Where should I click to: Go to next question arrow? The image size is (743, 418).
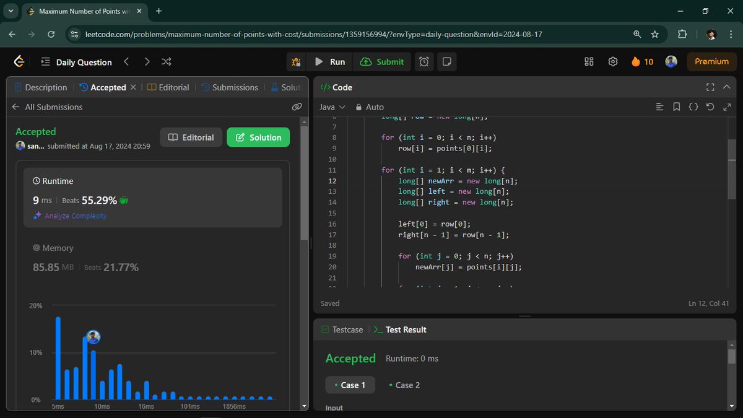(147, 61)
